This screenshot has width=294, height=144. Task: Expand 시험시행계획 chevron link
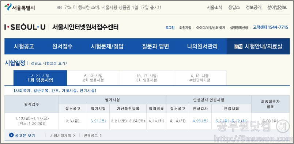point(63,135)
